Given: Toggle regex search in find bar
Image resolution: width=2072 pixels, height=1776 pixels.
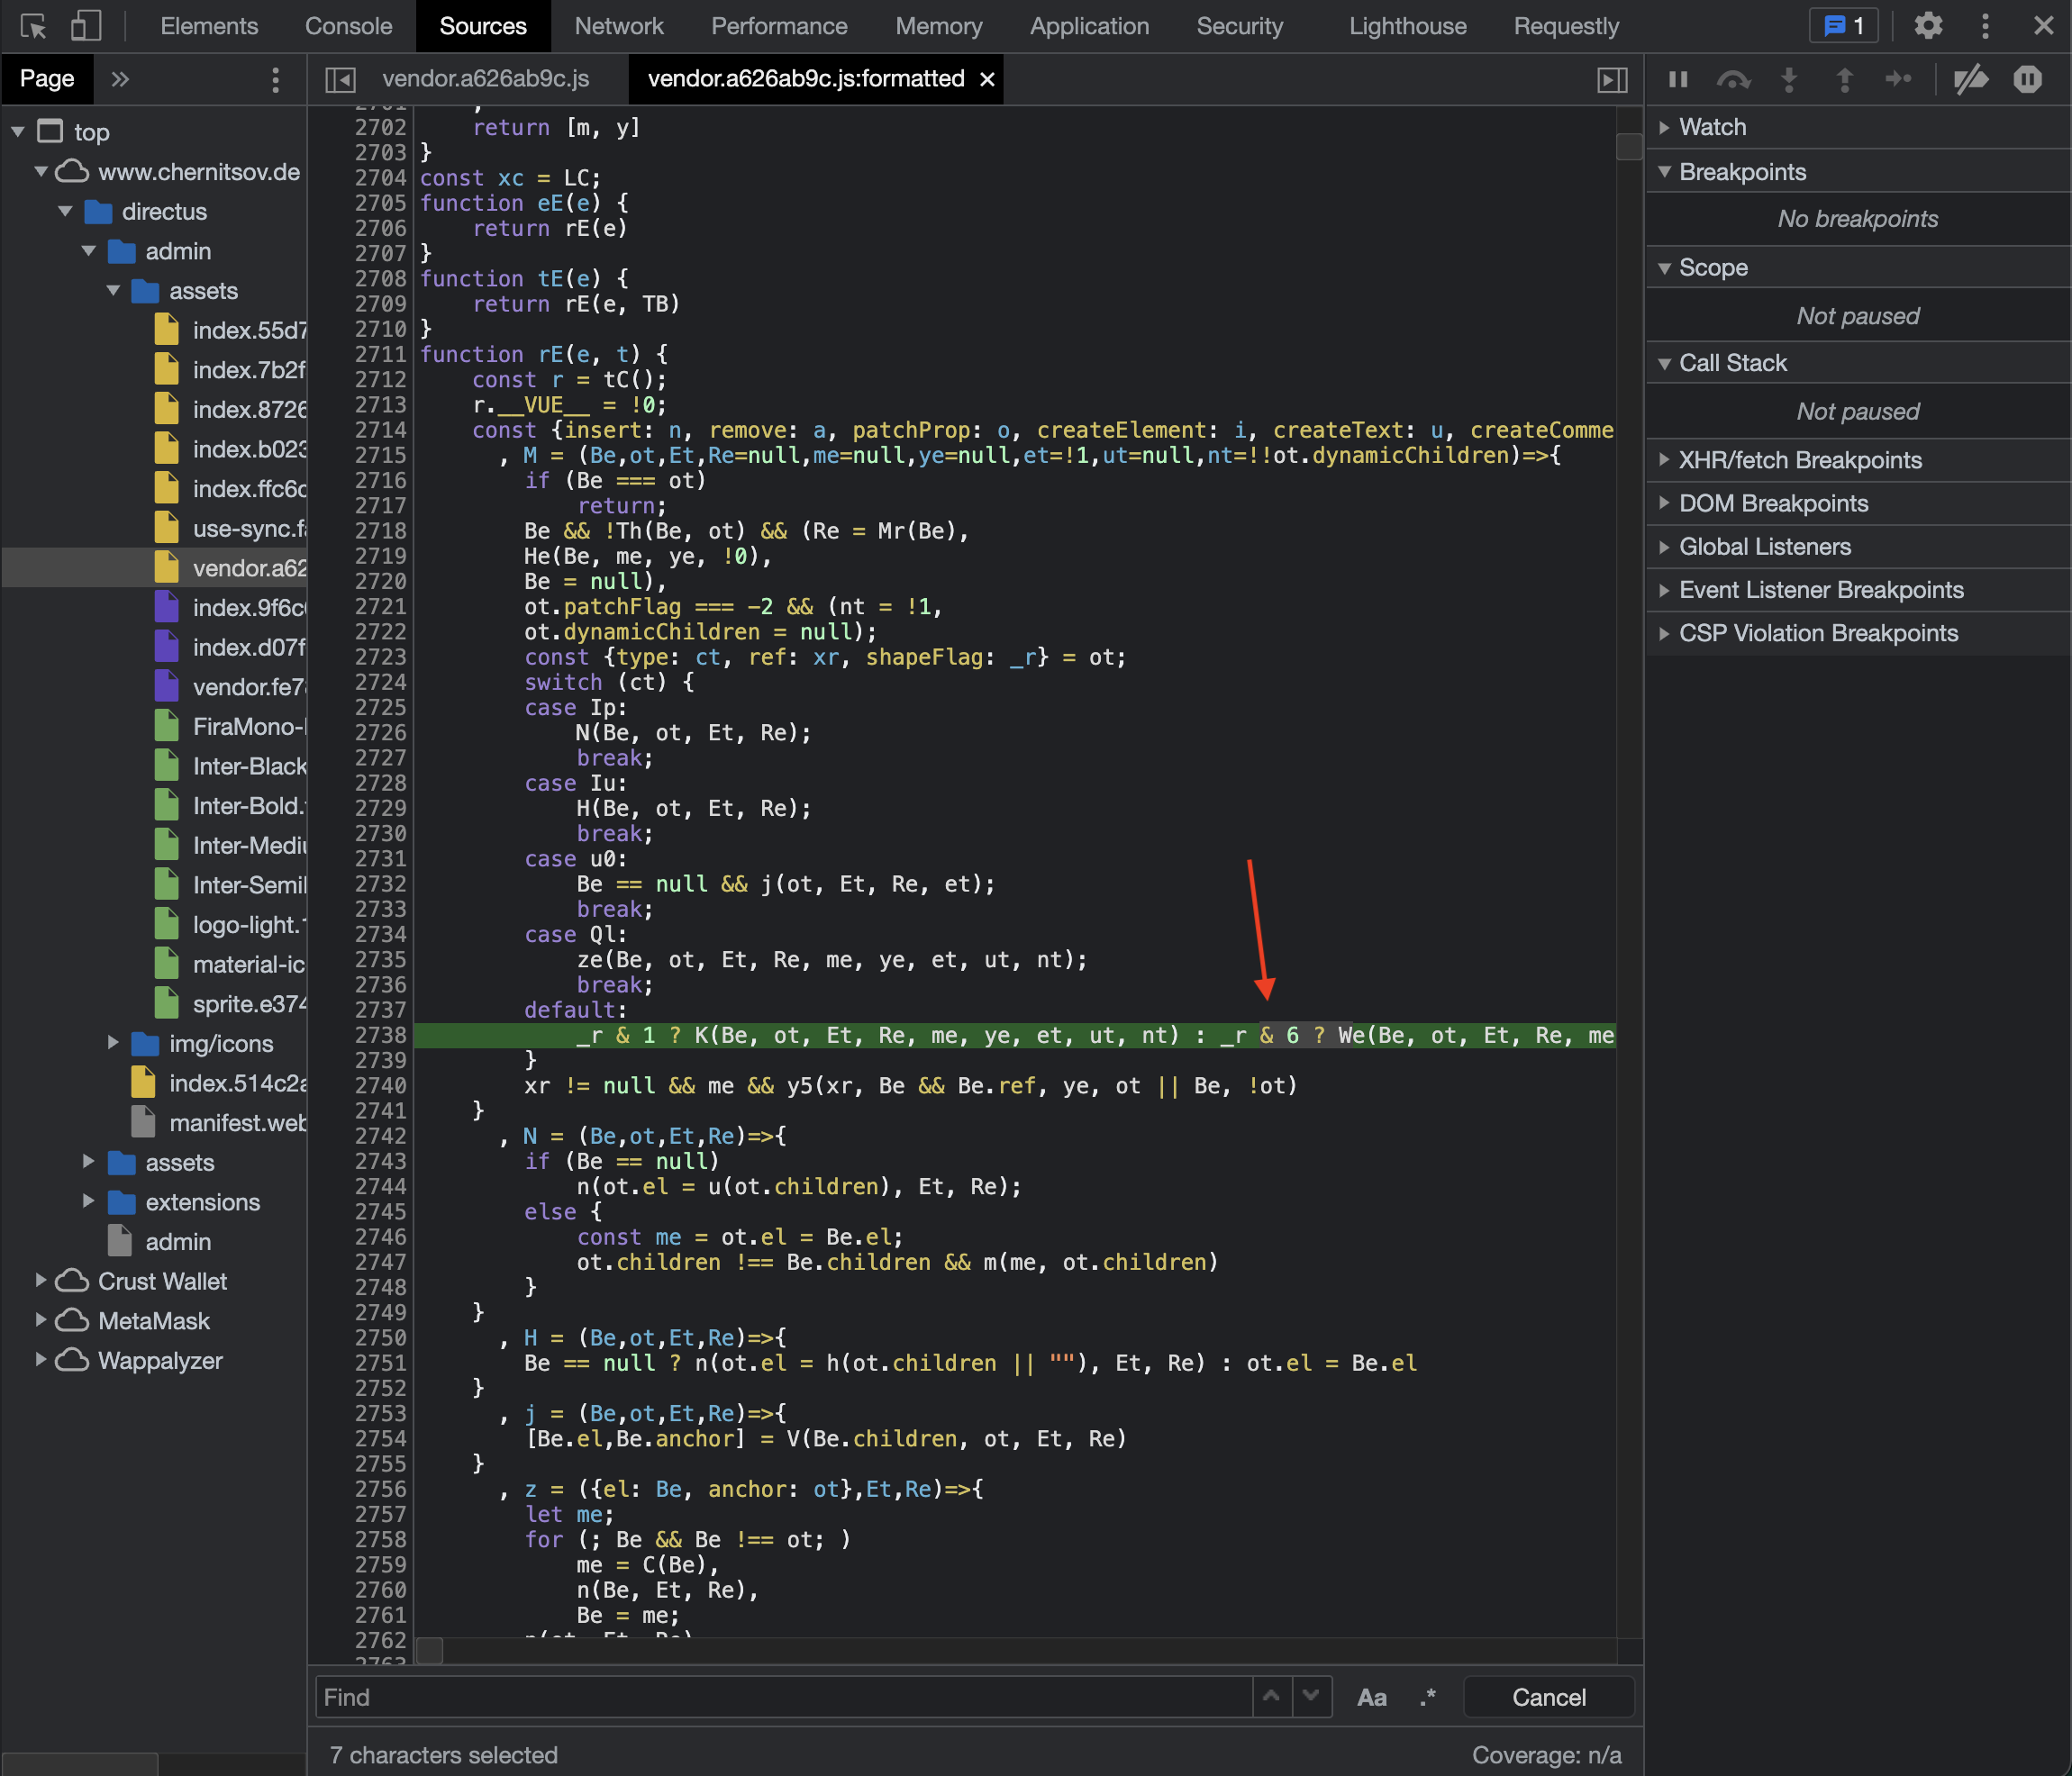Looking at the screenshot, I should [x=1428, y=1698].
